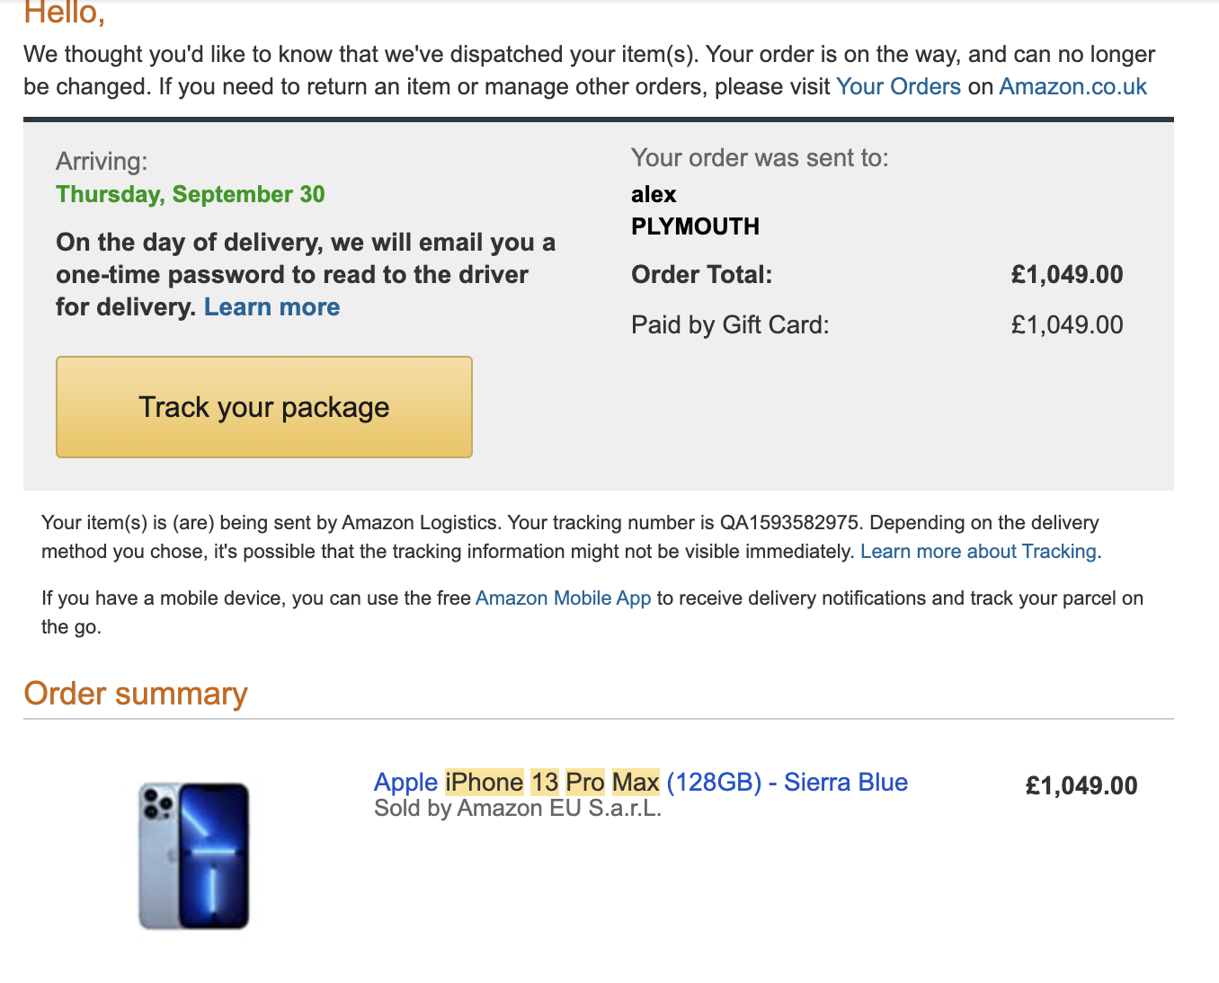The image size is (1219, 983).
Task: Click the Sold by Amazon EU S.a.r.L. text
Action: pyautogui.click(x=518, y=809)
